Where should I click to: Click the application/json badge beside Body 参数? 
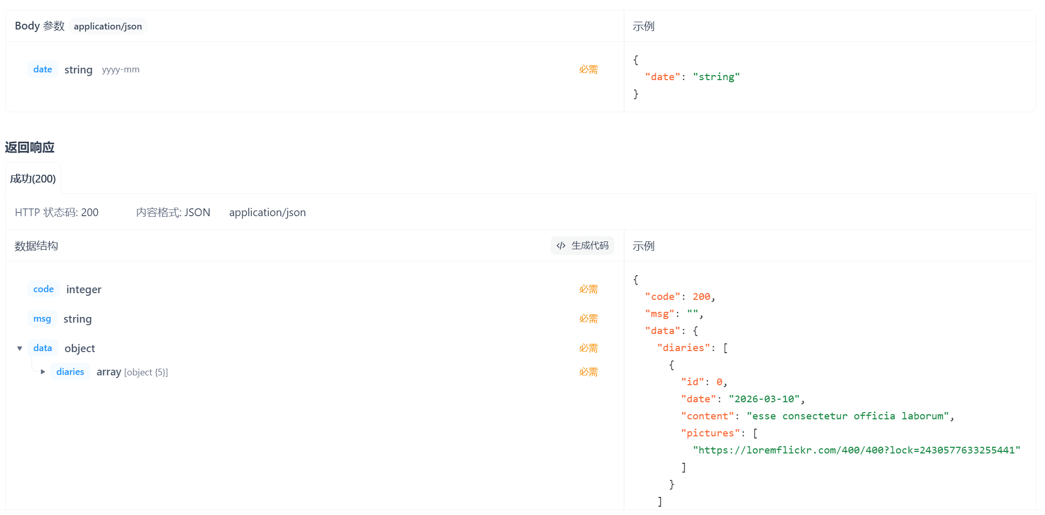click(x=108, y=26)
